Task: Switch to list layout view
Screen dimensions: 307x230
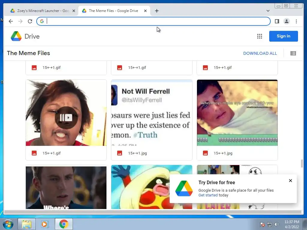Action: point(293,53)
